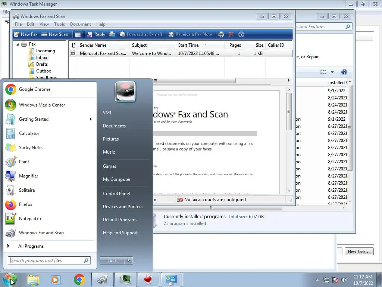The height and width of the screenshot is (287, 382).
Task: Open Firefox from Start menu
Action: [50, 204]
